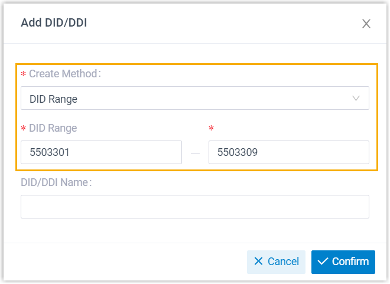The image size is (390, 284).
Task: Click the checkmark icon on Confirm button
Action: click(x=323, y=262)
